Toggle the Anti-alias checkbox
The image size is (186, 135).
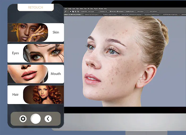[111, 11]
